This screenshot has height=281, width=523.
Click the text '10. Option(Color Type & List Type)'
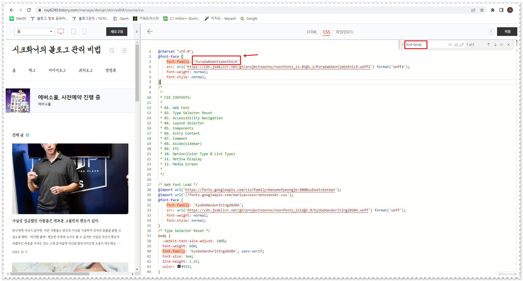(199, 154)
